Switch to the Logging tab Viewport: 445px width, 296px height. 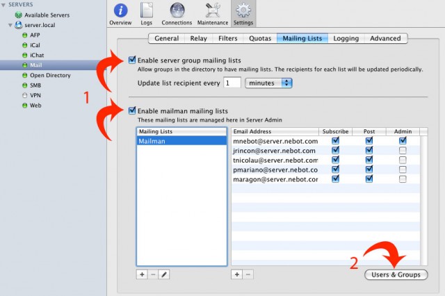pos(346,38)
